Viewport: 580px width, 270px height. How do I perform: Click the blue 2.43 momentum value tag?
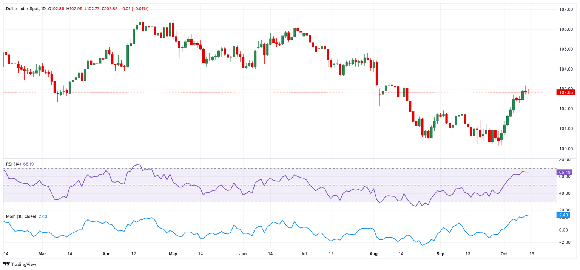tap(563, 215)
